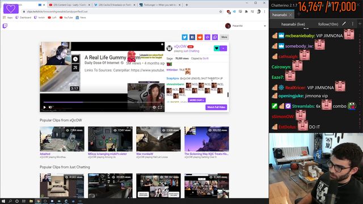Screen dimensions: 363x204
Task: Open Windows taskbar search
Action: coord(10,201)
